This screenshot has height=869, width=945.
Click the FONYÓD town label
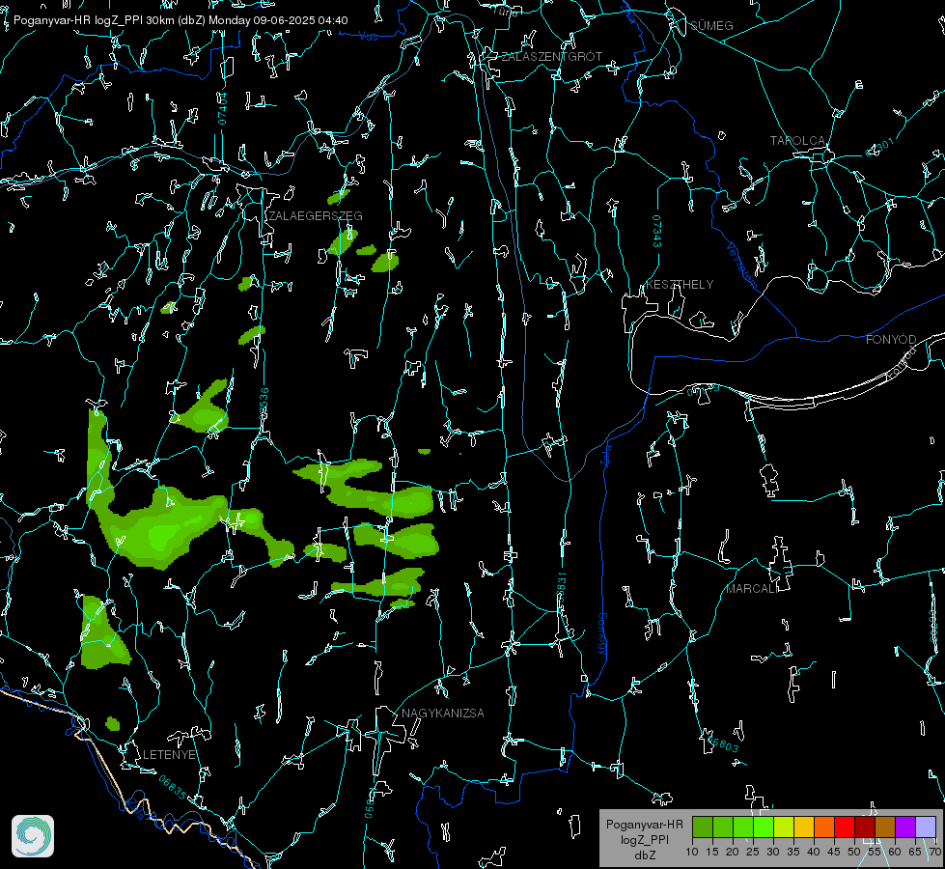pyautogui.click(x=891, y=340)
